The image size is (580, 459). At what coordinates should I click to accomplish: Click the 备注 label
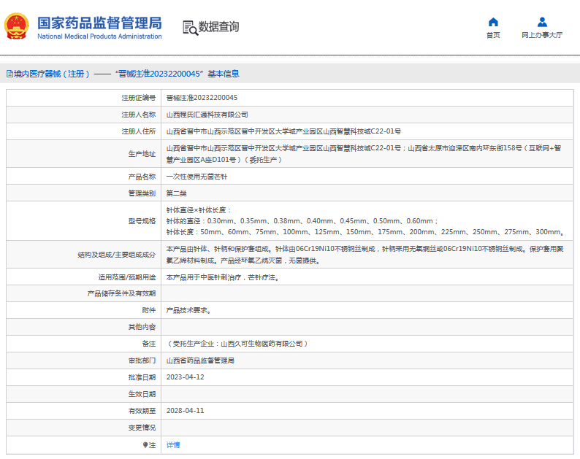(x=149, y=344)
